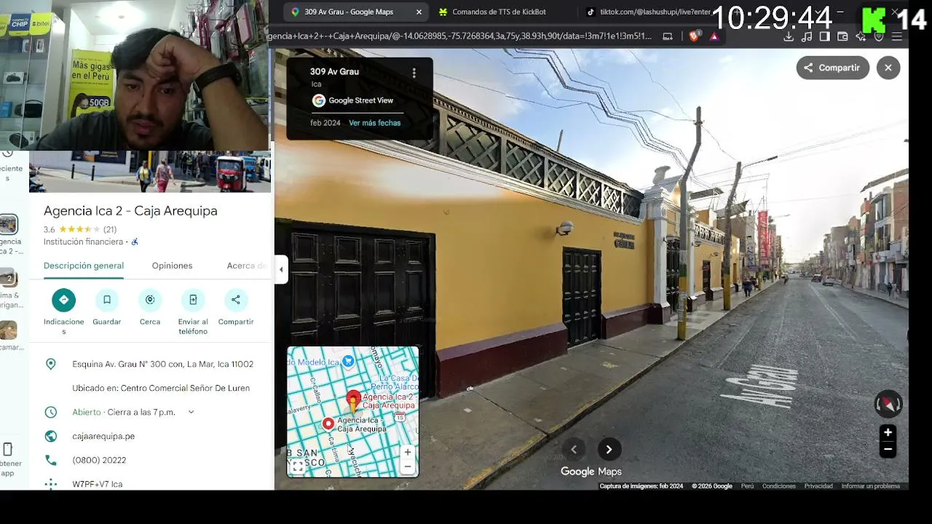Image resolution: width=932 pixels, height=524 pixels.
Task: Select the phone number (0800) 20222
Action: 99,460
